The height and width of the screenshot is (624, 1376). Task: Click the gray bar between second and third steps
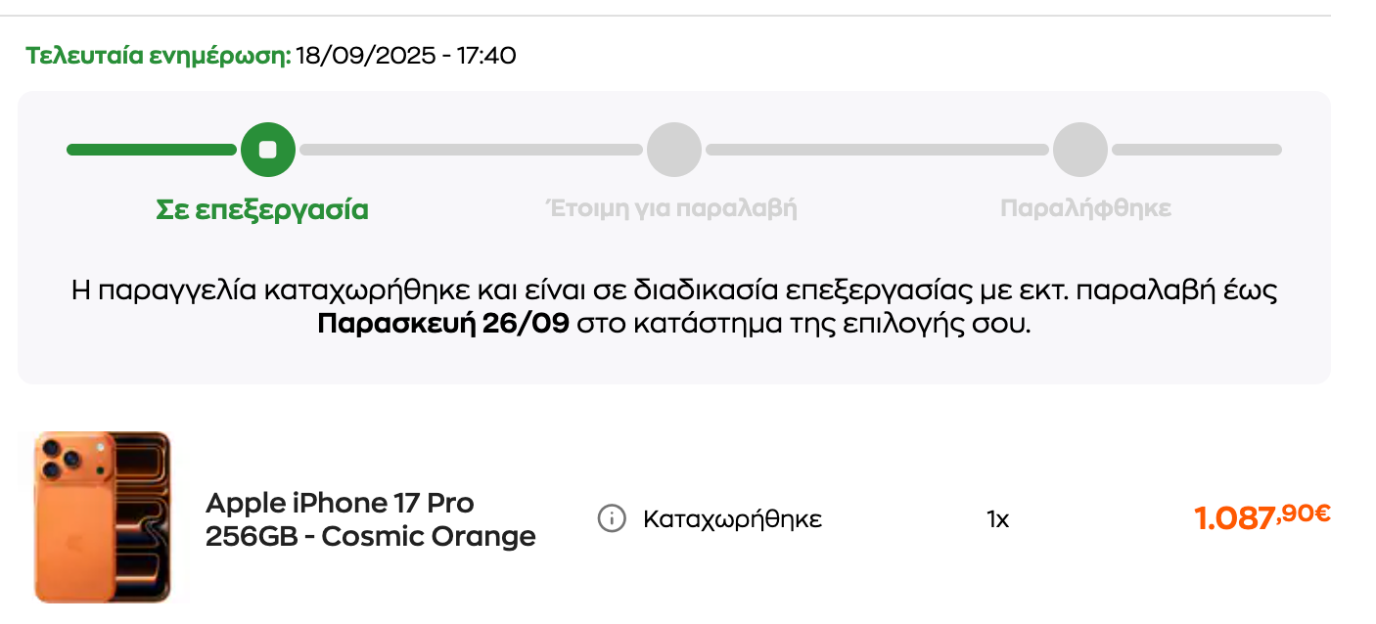pos(877,150)
